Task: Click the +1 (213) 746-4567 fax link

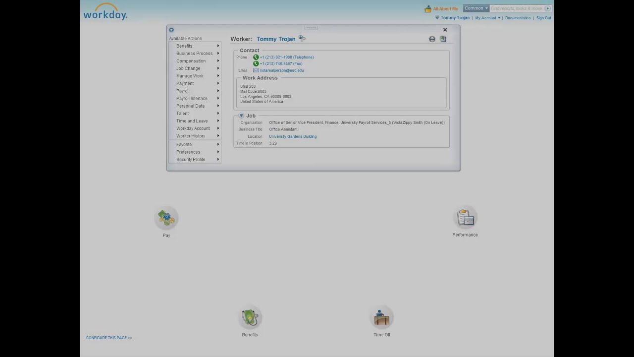Action: [x=281, y=63]
